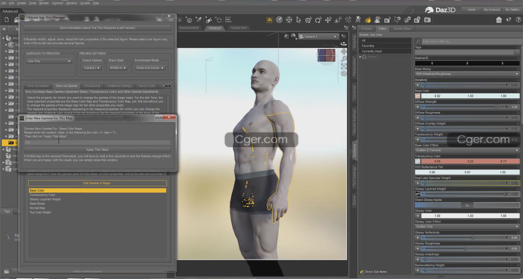Viewport: 523px width, 279px height.
Task: Toggle Share Glossy Inputs On switch
Action: (x=467, y=205)
